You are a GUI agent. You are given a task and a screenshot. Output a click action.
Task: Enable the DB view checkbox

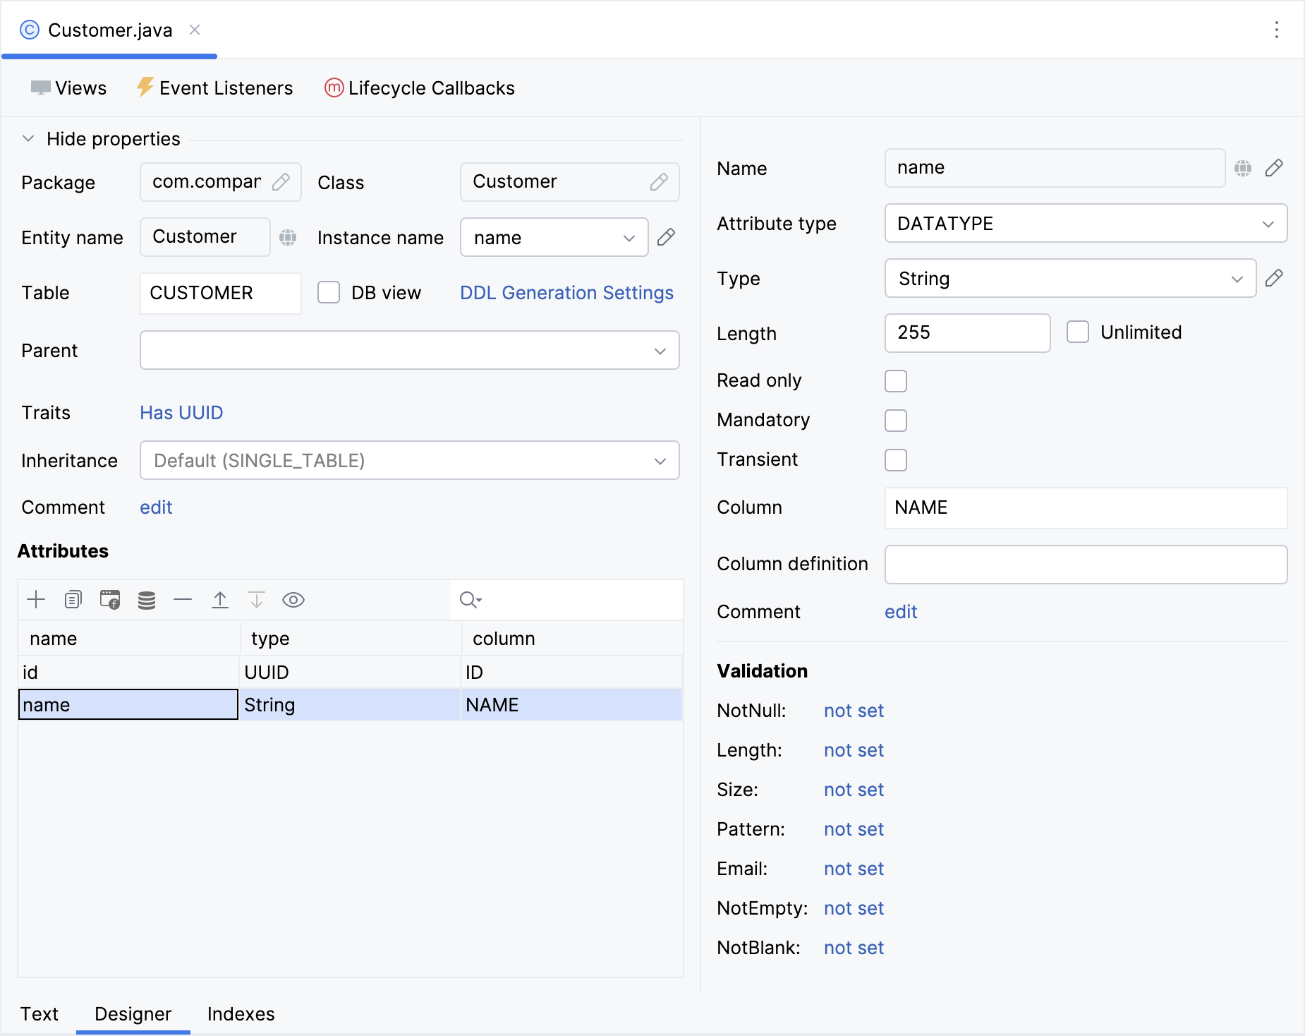tap(329, 292)
